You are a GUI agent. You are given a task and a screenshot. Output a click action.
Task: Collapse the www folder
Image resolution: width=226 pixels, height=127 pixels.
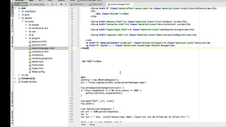point(23,22)
